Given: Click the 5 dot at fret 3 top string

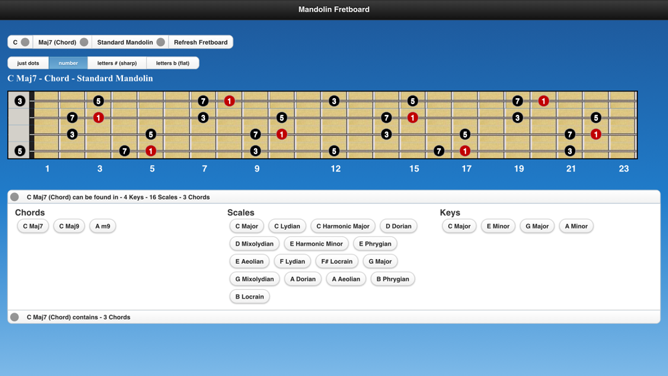Looking at the screenshot, I should pyautogui.click(x=98, y=101).
